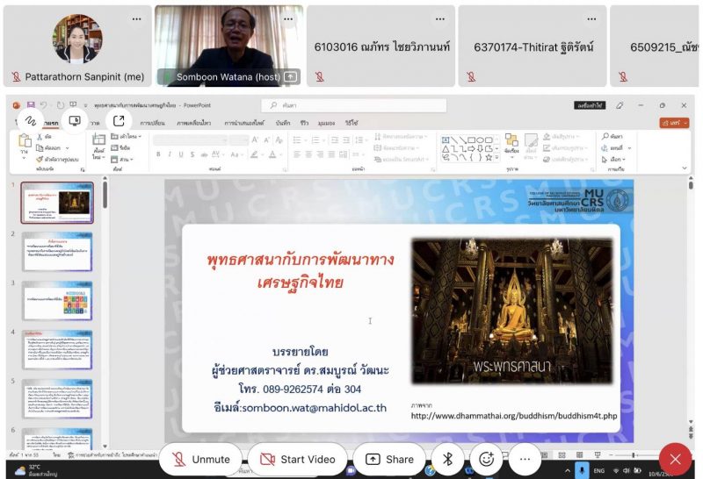Select slide 2 thumbnail in the slide panel

point(56,251)
